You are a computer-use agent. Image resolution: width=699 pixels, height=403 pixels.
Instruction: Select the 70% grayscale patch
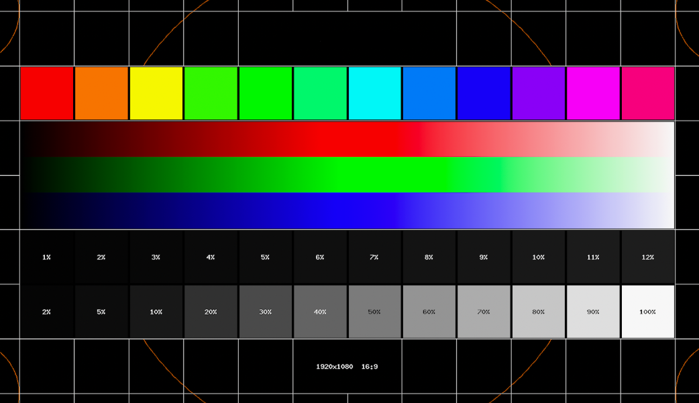tap(484, 312)
